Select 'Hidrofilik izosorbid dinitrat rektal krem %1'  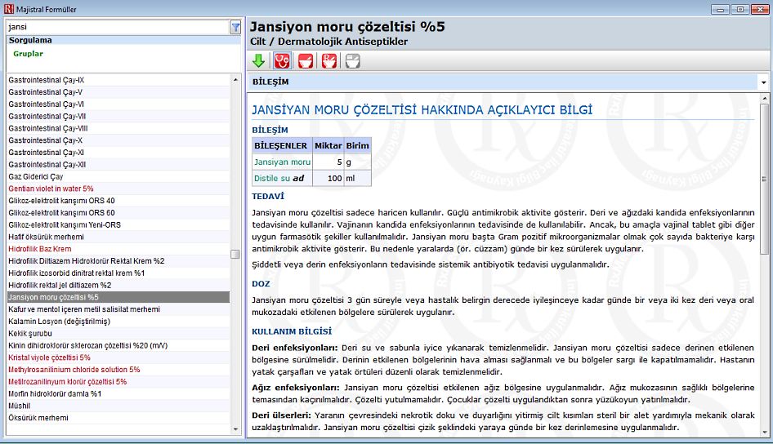118,273
